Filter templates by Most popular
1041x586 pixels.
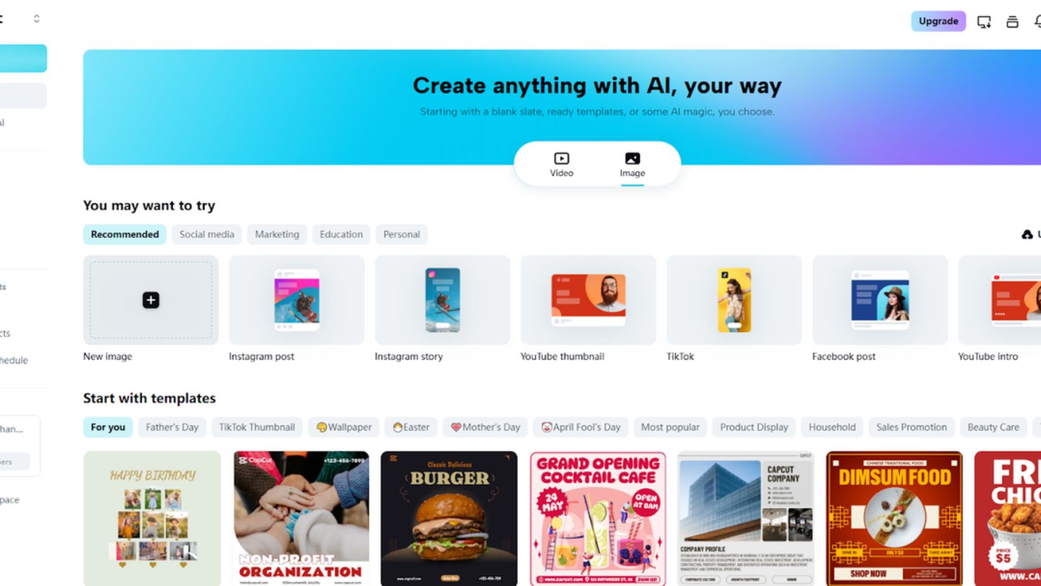670,427
